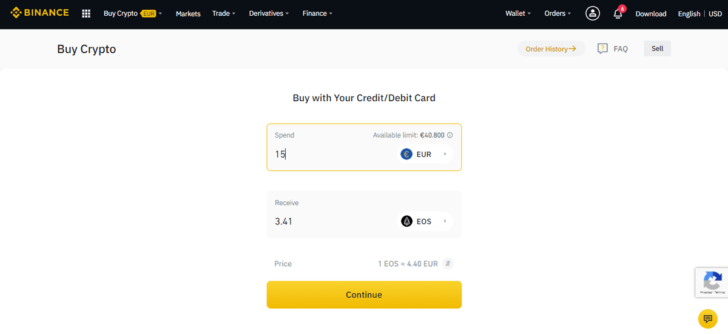
Task: Focus the Spend amount input field
Action: click(x=331, y=154)
